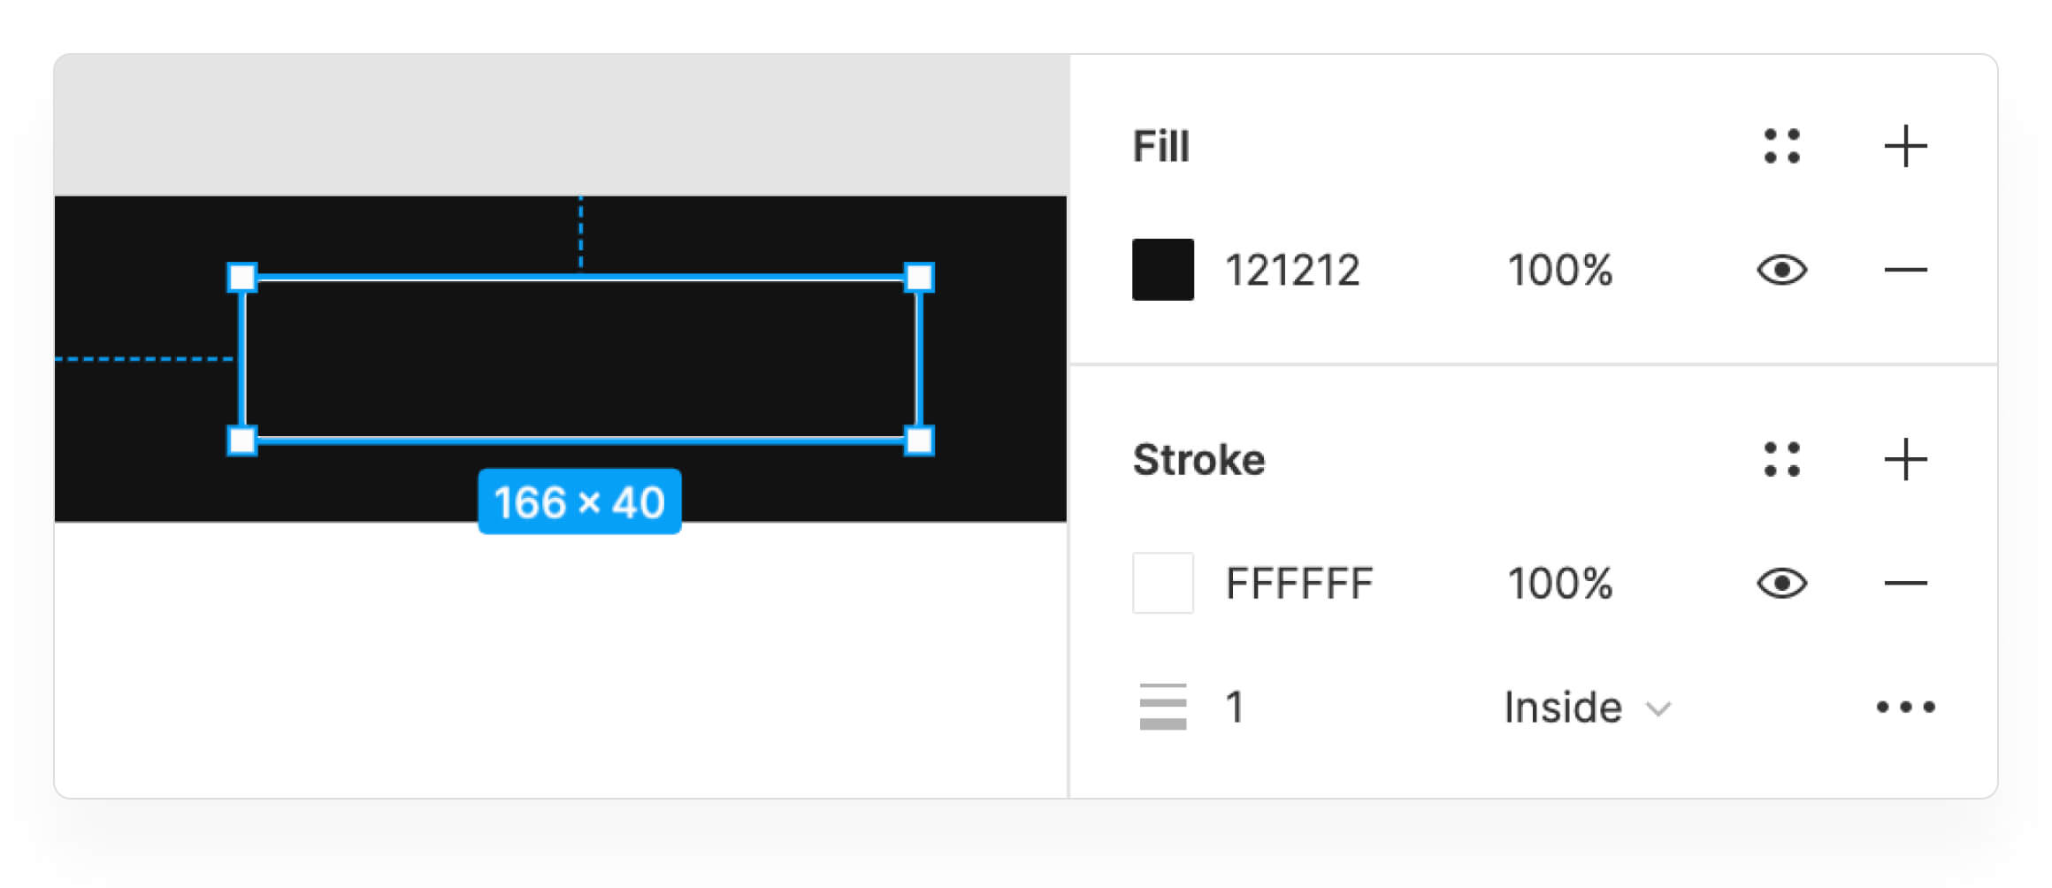Hide the FFFFFF stroke using eye icon

[x=1781, y=583]
